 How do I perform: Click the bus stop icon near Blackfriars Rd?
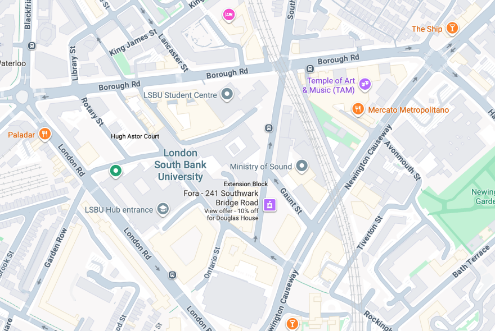[31, 46]
